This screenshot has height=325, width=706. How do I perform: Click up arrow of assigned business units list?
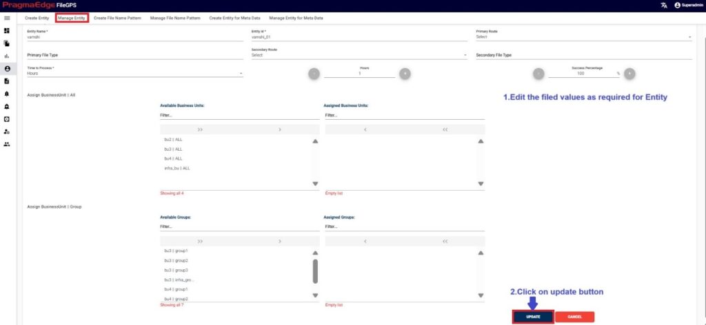point(481,141)
